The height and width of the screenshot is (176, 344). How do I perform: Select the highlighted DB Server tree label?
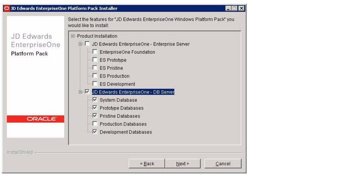[133, 92]
